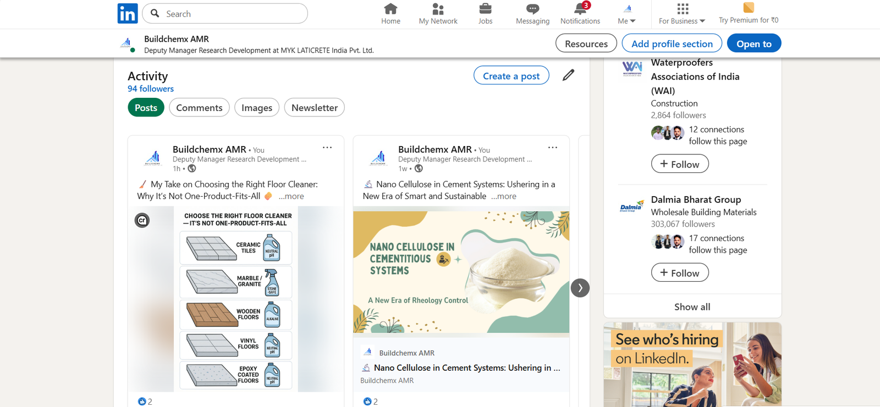880x407 pixels.
Task: Click like reaction icon under floor cleaner post
Action: [142, 402]
